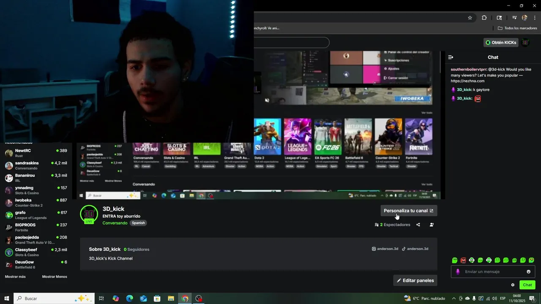Open Windows Start menu

[7, 299]
